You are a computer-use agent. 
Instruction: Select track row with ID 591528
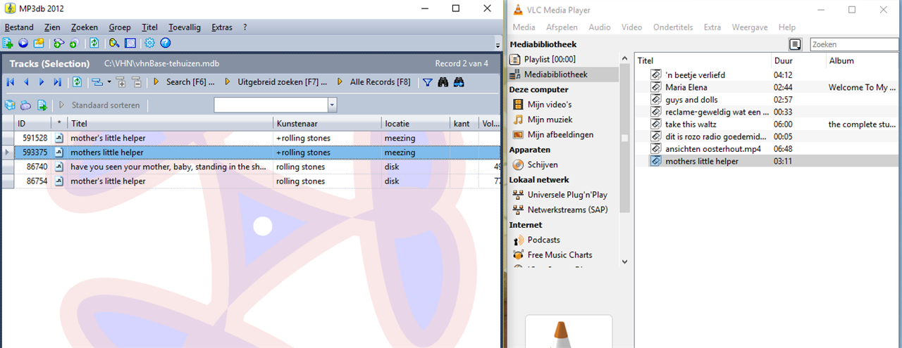(x=250, y=138)
